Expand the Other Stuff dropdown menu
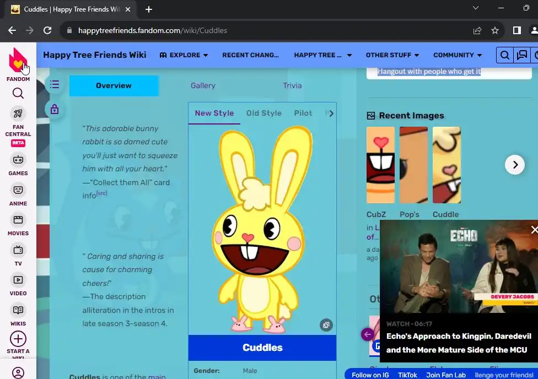Screen dimensions: 538x379 pos(392,55)
